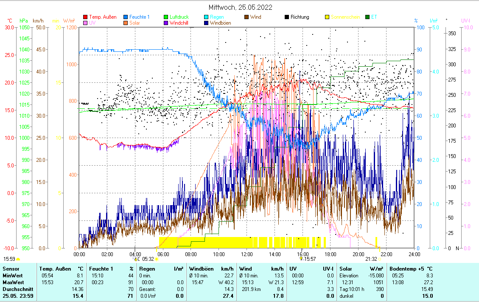Click the pink UV legend square

click(86, 23)
